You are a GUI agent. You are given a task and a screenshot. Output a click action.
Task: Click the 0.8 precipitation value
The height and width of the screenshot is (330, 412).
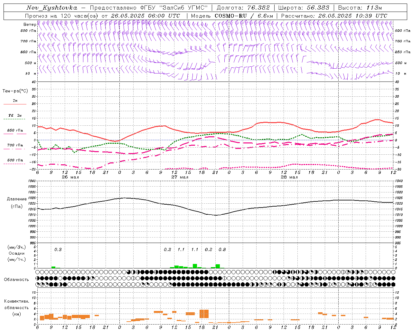222,249
